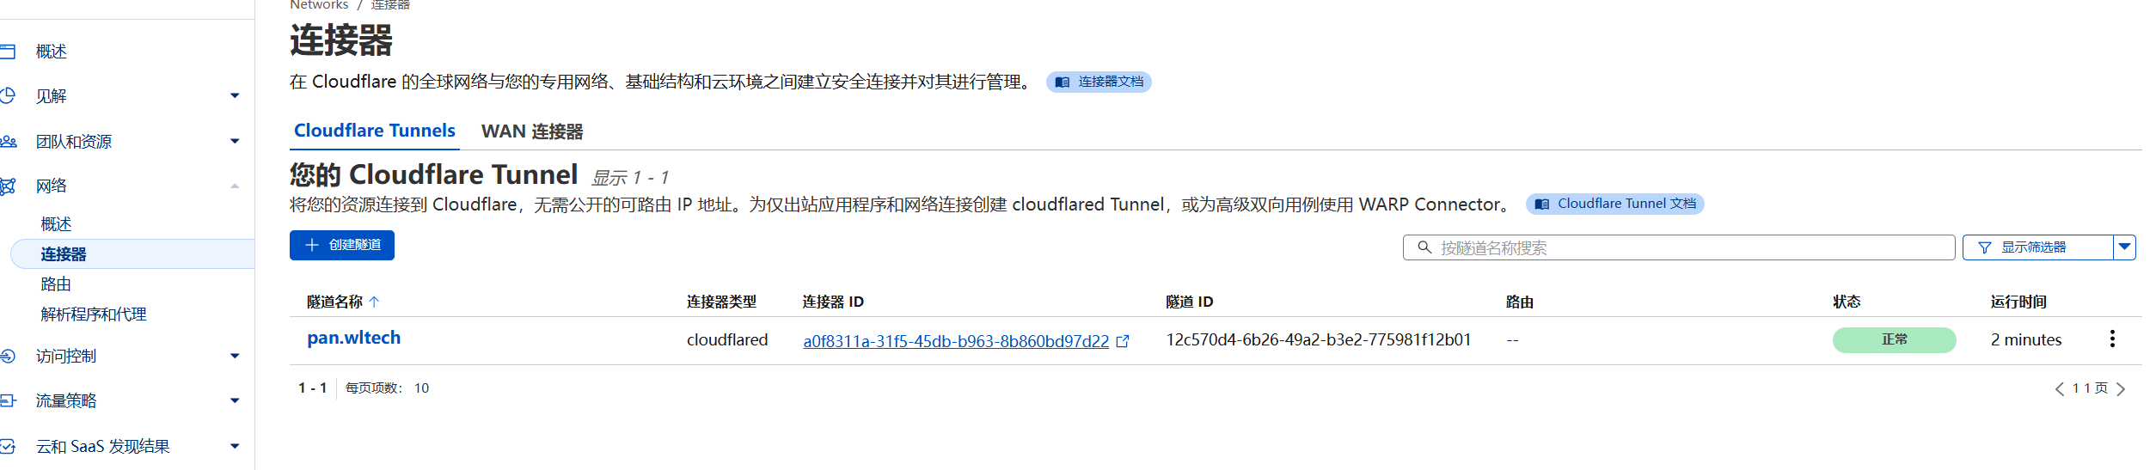
Task: Click the previous page arrow in pagination
Action: tap(2059, 389)
